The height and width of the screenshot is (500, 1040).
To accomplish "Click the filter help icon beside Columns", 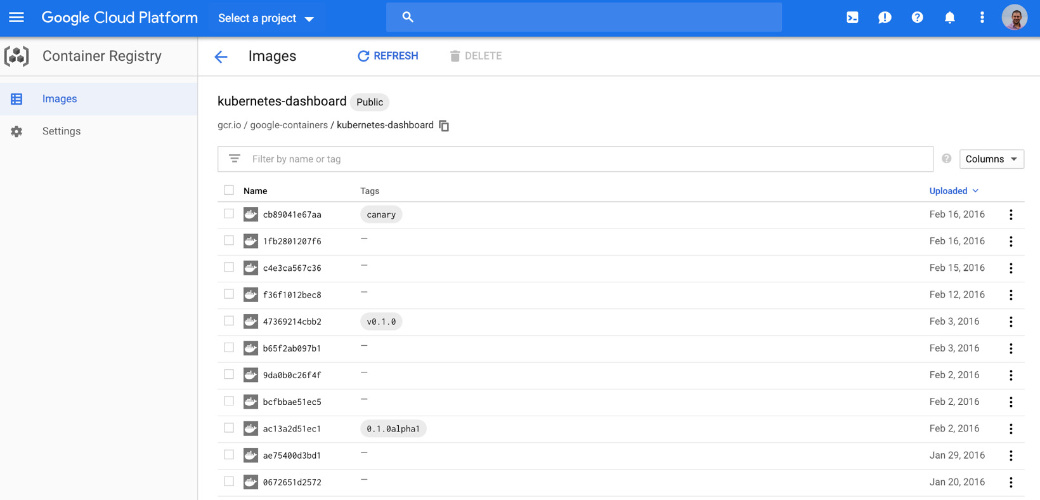I will tap(946, 159).
